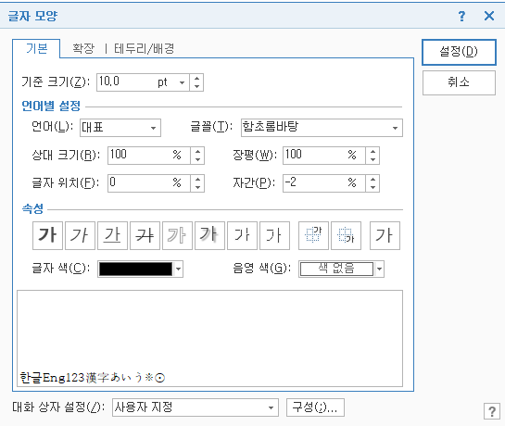
Task: Close the 글자 모양 dialog
Action: (489, 16)
